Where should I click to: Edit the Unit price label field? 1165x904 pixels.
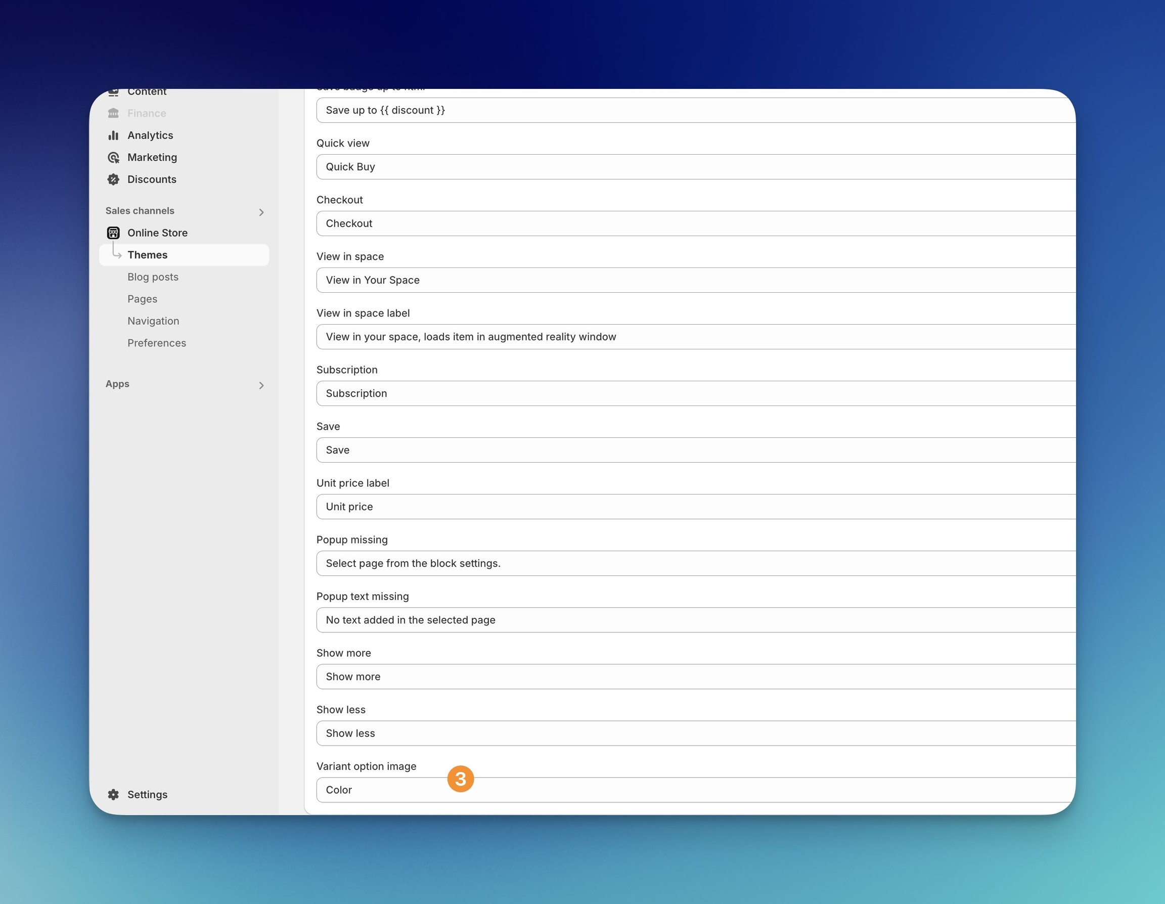pyautogui.click(x=693, y=507)
